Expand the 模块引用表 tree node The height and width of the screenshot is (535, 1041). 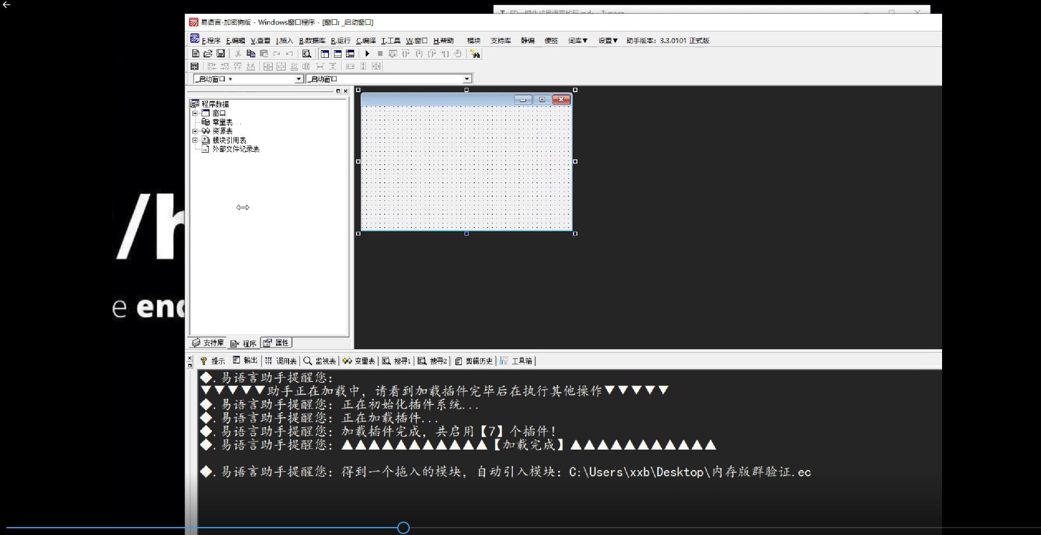(x=195, y=140)
